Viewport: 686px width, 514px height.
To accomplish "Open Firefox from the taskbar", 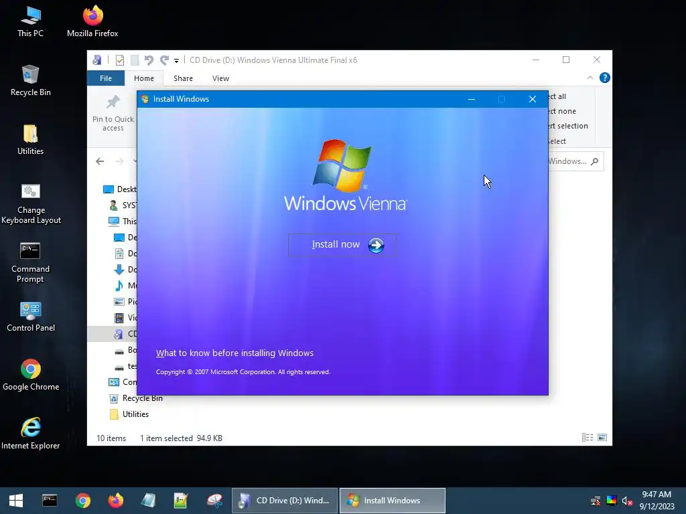I will [115, 501].
